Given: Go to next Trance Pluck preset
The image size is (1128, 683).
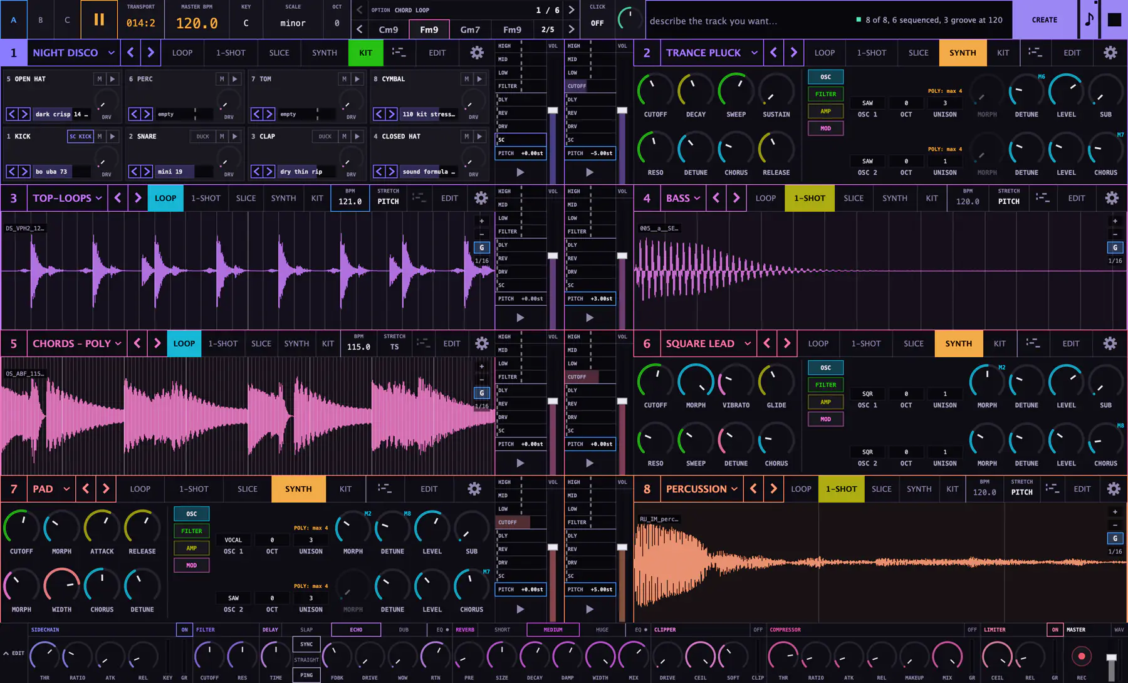Looking at the screenshot, I should (x=793, y=53).
